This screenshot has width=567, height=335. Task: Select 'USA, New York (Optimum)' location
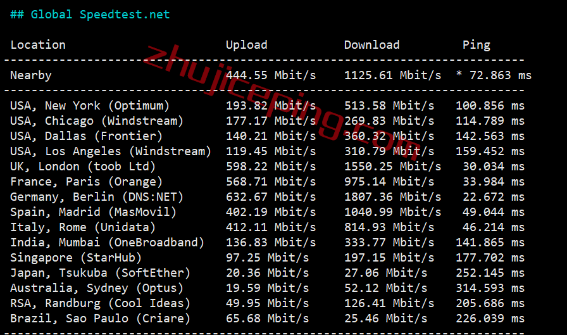[90, 106]
